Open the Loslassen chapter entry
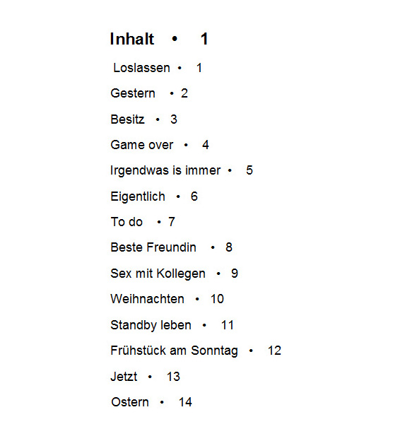The height and width of the screenshot is (441, 410). 141,68
